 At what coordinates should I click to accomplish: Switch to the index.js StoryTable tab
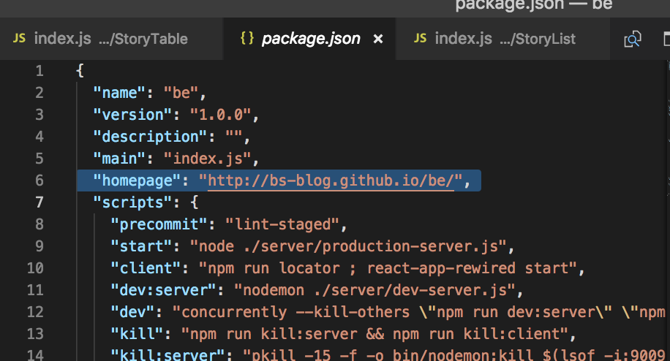[110, 39]
